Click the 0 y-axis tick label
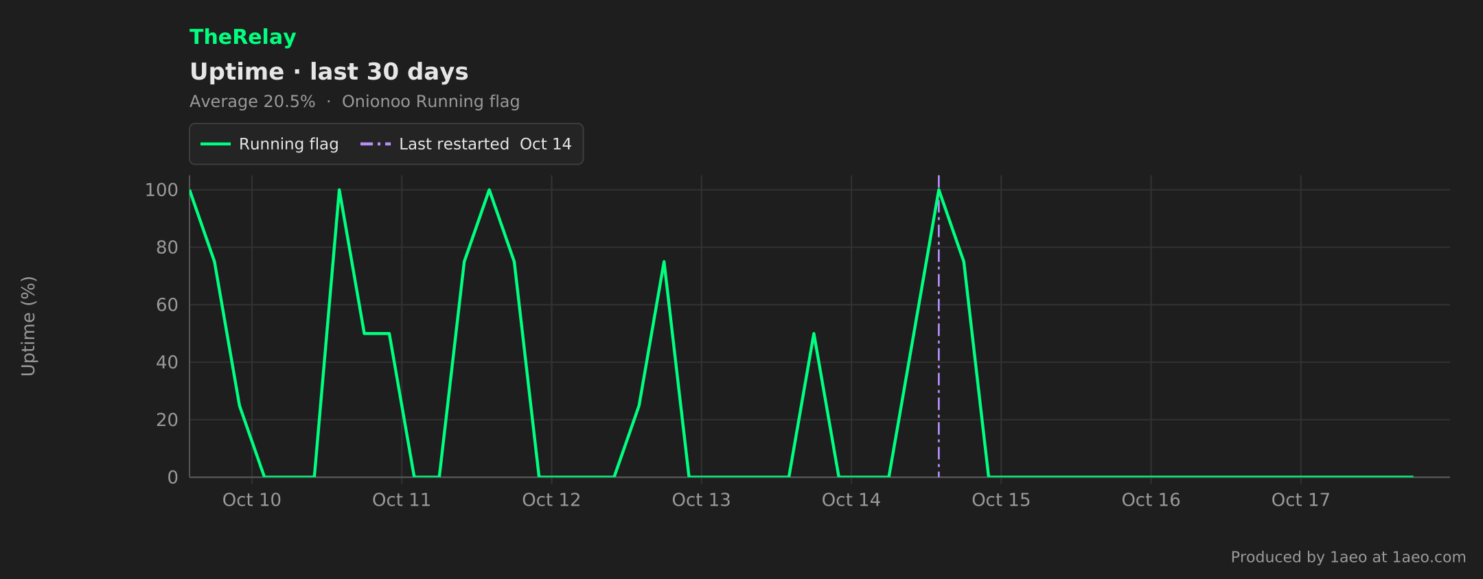 (x=173, y=477)
